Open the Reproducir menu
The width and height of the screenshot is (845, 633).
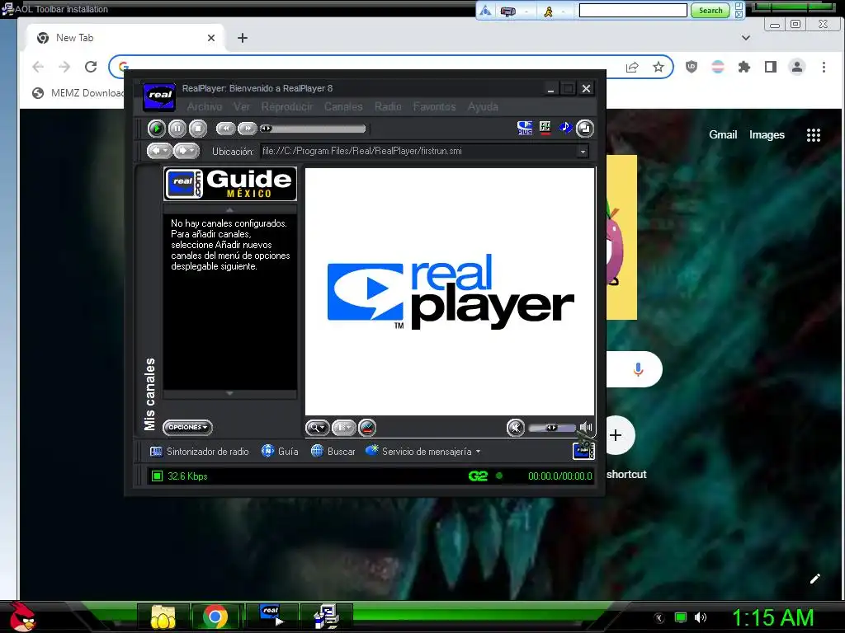[286, 106]
